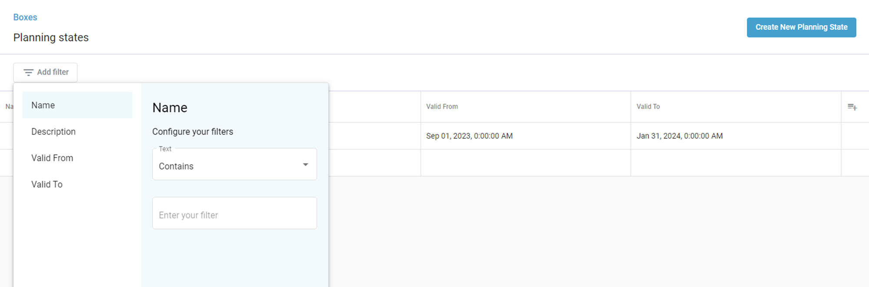Click the dropdown arrow in the Contains field
The width and height of the screenshot is (869, 287).
[x=305, y=165]
